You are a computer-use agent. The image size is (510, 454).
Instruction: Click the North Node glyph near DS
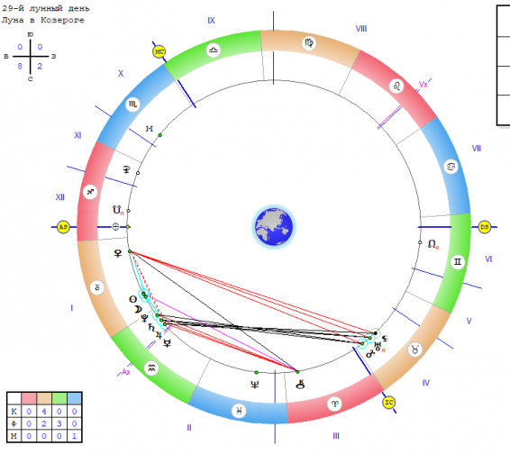tap(433, 244)
